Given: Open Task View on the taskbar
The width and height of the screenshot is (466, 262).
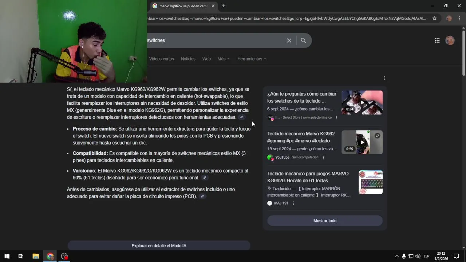Looking at the screenshot, I should tap(21, 256).
